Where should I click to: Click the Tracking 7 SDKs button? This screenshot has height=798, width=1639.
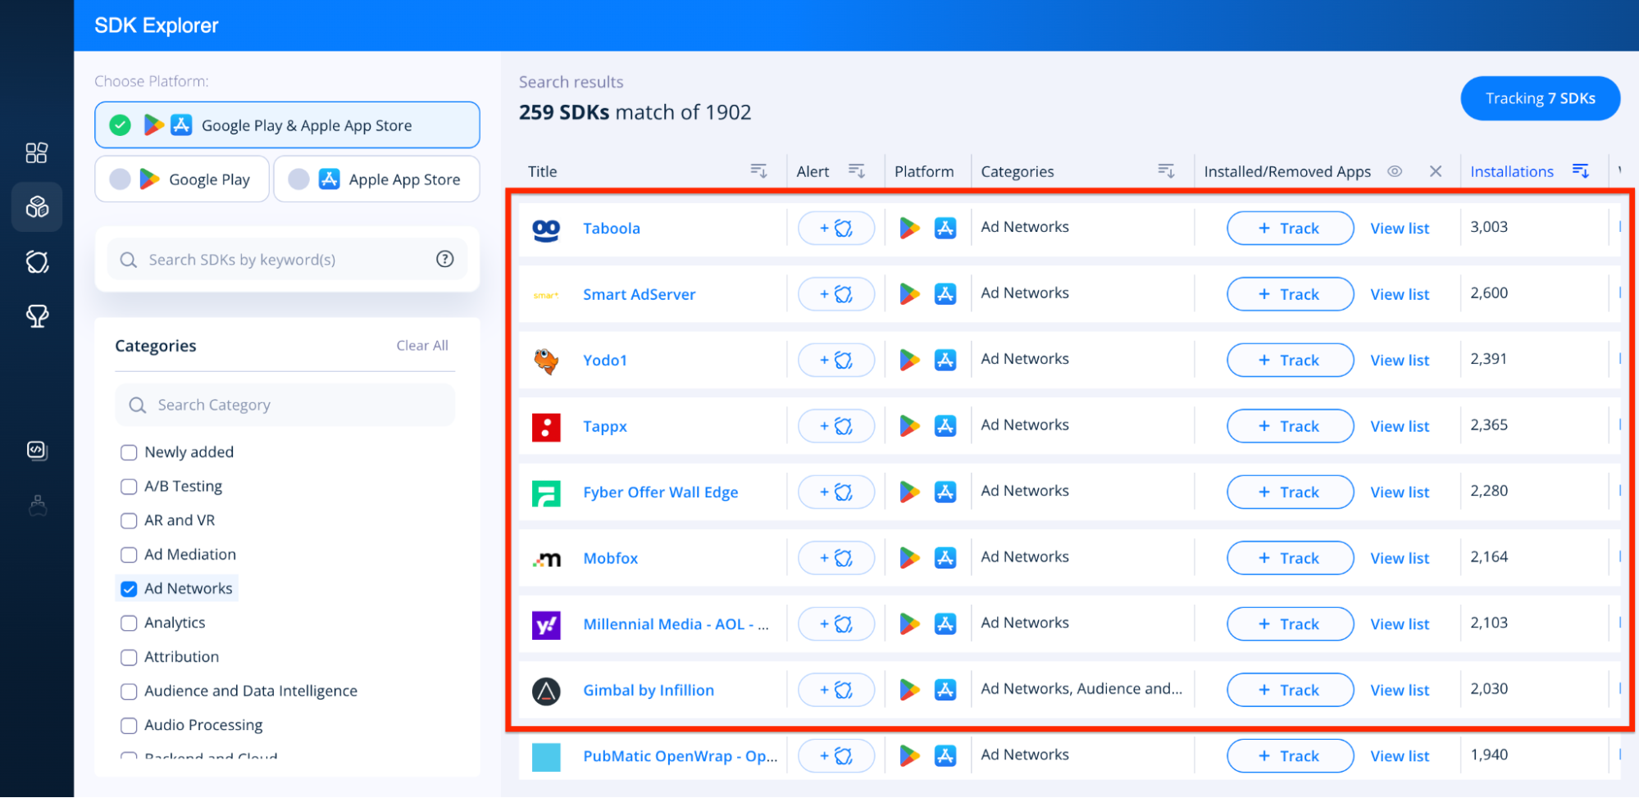(1540, 98)
